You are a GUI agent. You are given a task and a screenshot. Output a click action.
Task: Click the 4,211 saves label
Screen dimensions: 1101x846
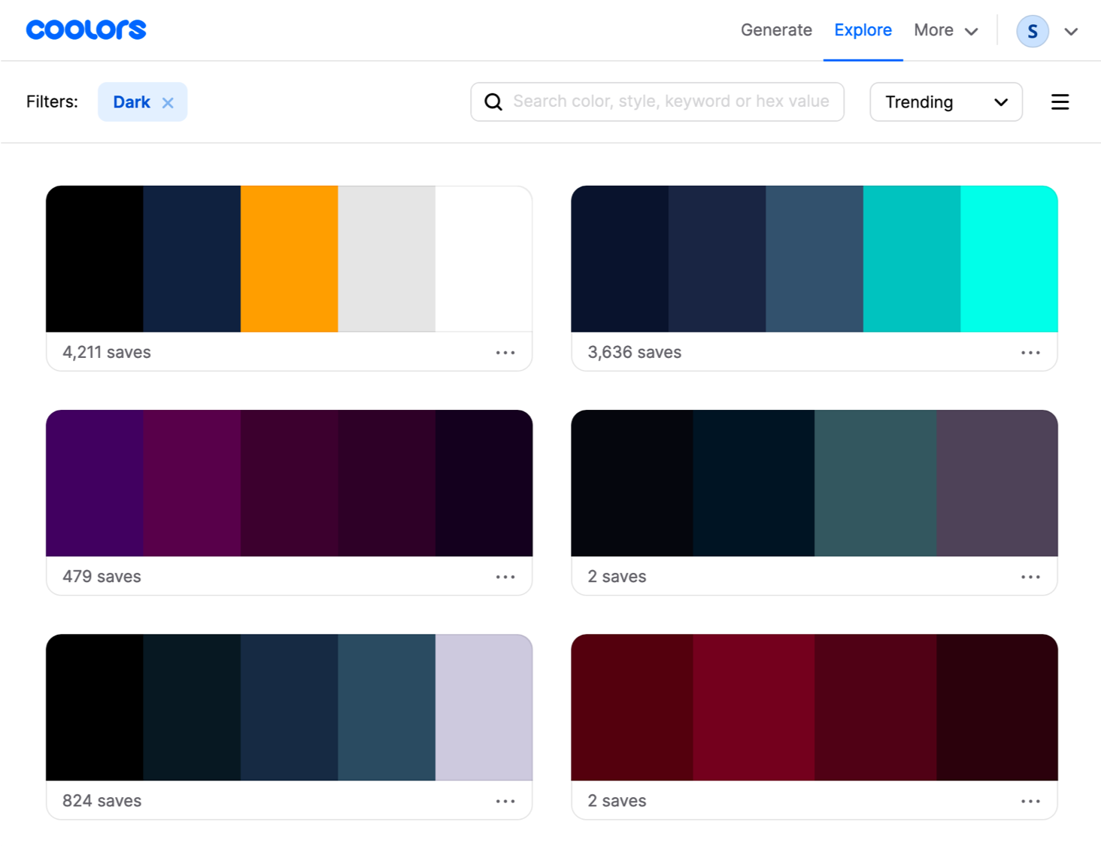point(106,352)
